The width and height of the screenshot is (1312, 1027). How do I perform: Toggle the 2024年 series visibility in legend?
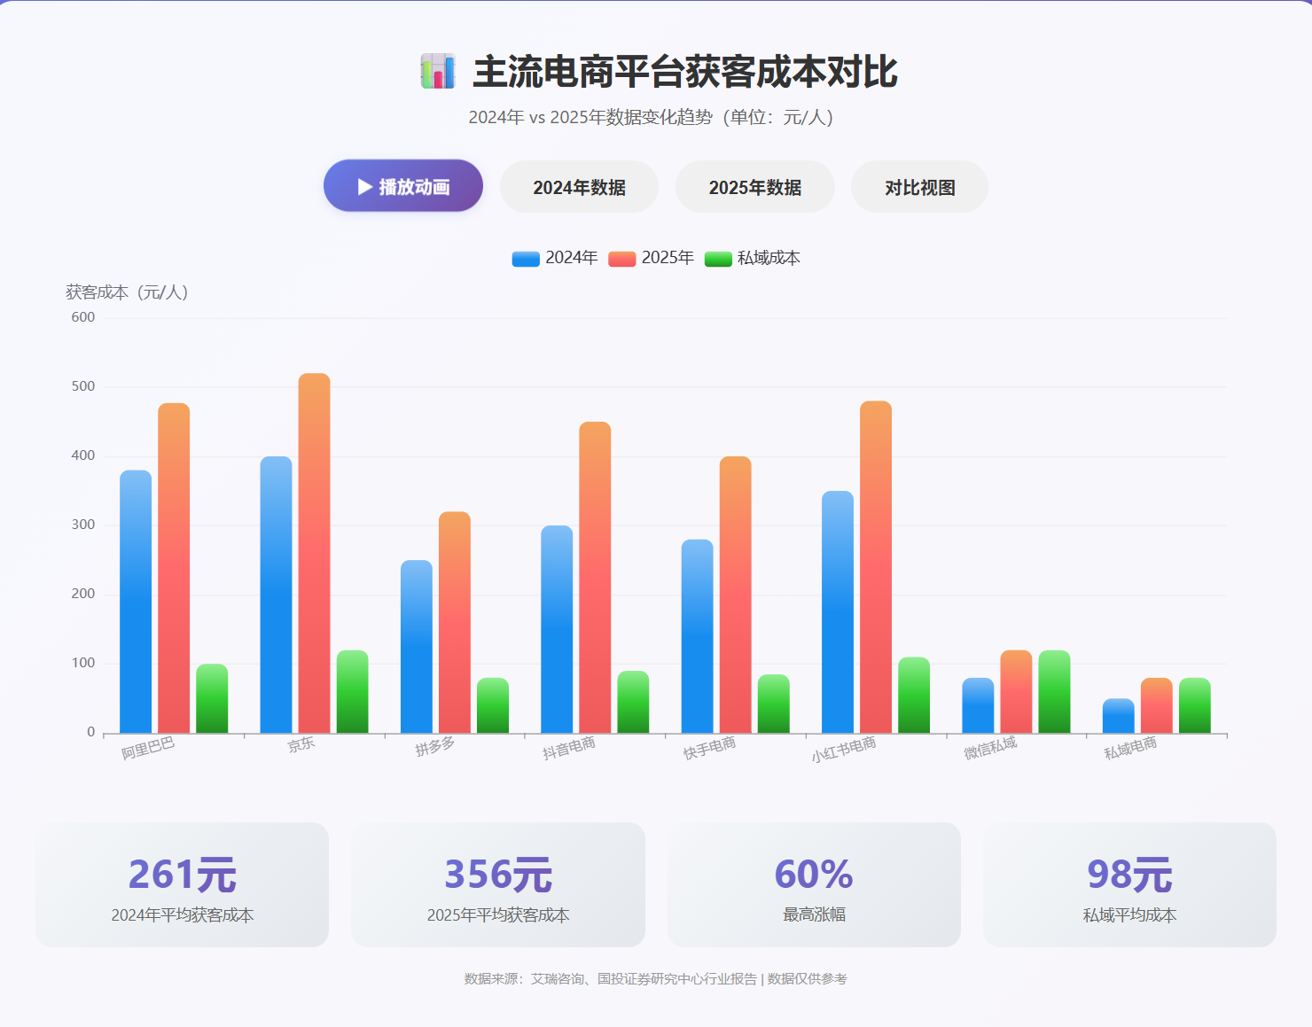coord(554,258)
